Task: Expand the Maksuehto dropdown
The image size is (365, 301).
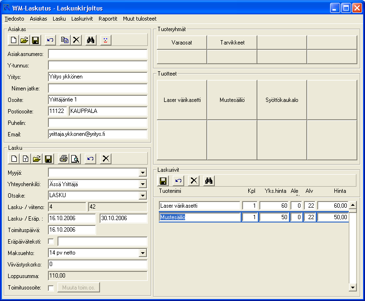Action: (x=143, y=253)
